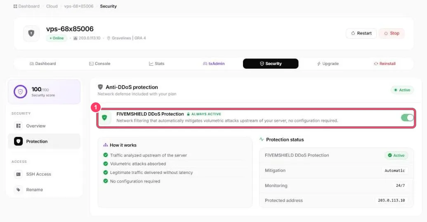Click the check icon beside Traffic analyzed upstream
Screen dimensions: 427x222
point(106,155)
